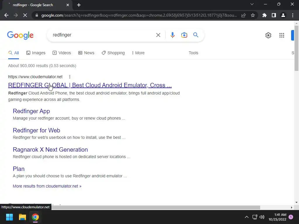299x224 pixels.
Task: Start voice search with microphone
Action: coord(172,35)
